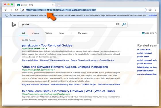Click the browser back arrow
This screenshot has height=108, width=161.
tap(6, 10)
